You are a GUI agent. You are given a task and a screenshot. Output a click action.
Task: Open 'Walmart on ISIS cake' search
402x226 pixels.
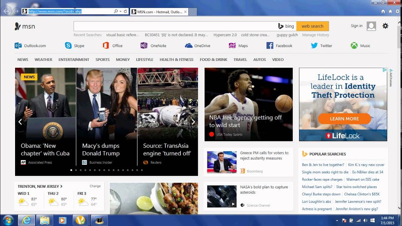point(363,179)
